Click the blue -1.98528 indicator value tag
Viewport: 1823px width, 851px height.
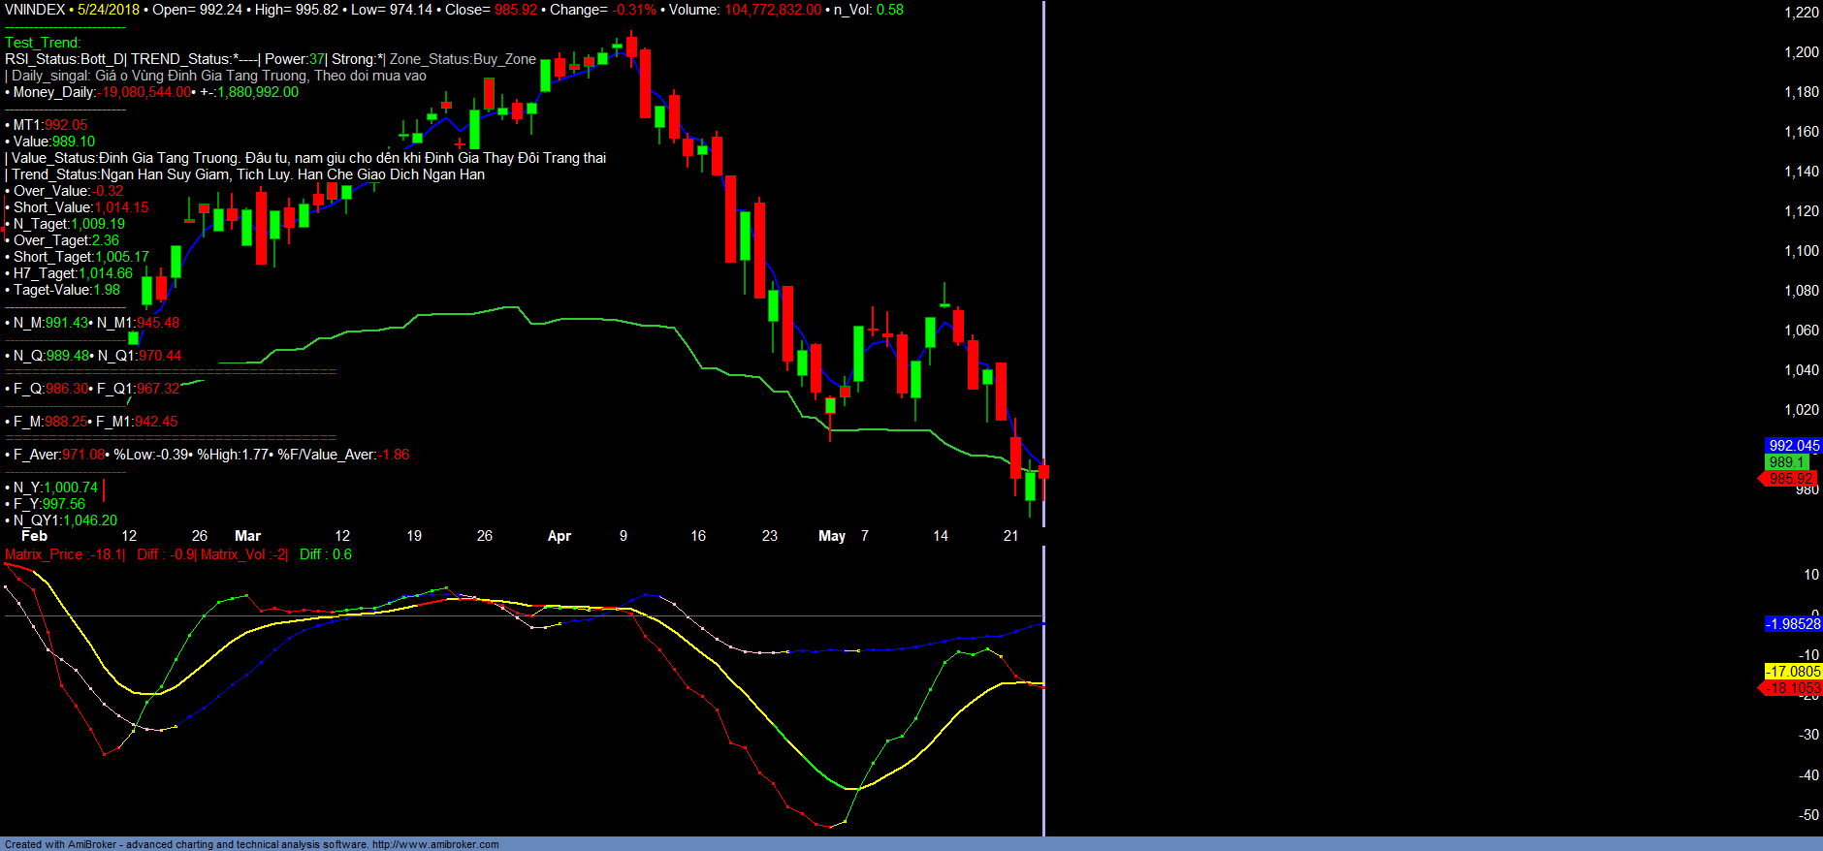point(1792,624)
